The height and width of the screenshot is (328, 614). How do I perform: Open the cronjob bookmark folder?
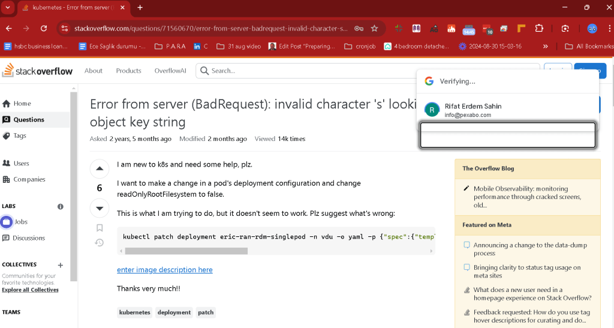click(x=360, y=46)
